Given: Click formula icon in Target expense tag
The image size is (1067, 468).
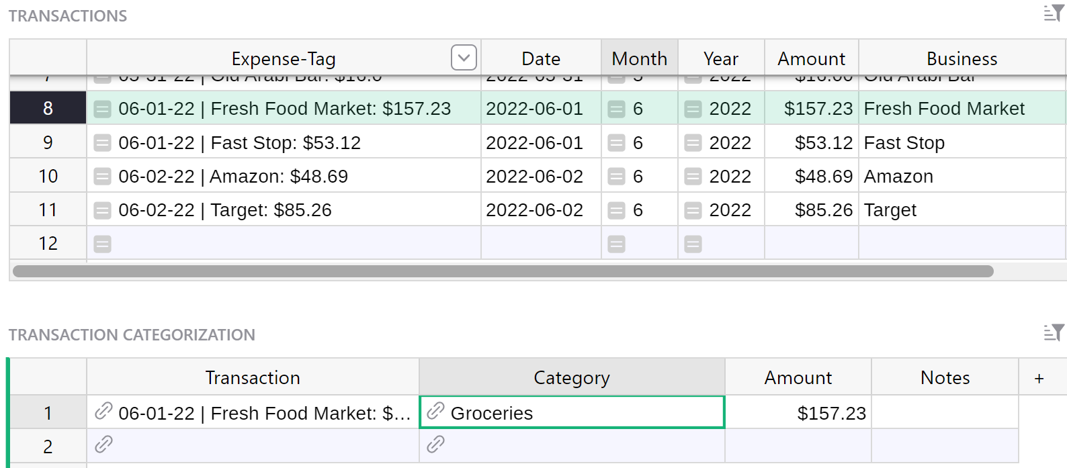Looking at the screenshot, I should (x=102, y=210).
